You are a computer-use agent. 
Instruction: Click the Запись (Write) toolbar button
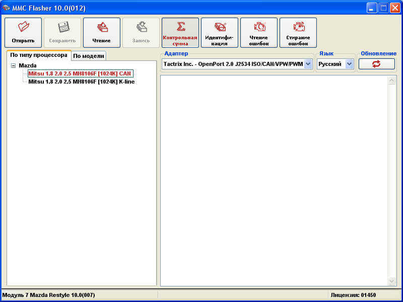coord(141,33)
